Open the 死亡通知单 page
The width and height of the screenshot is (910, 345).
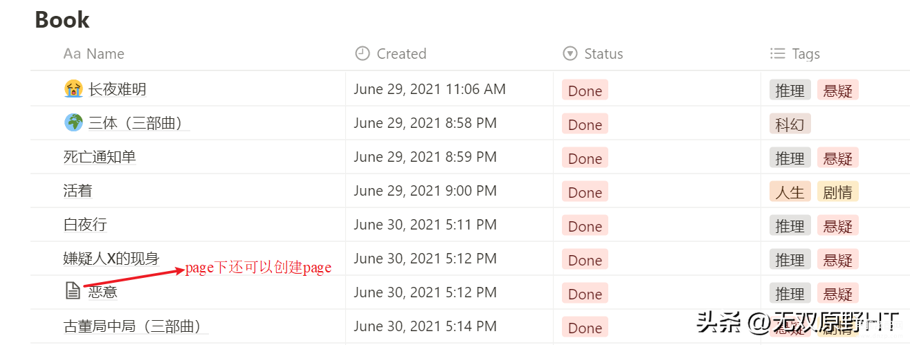pos(100,157)
